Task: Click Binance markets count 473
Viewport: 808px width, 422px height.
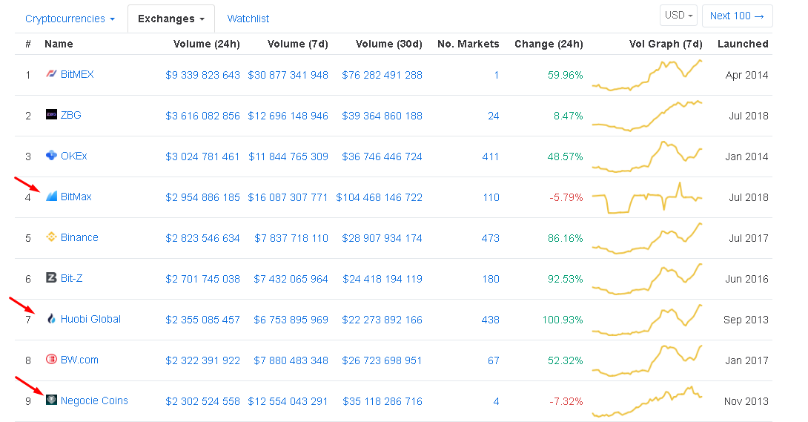Action: (x=490, y=238)
